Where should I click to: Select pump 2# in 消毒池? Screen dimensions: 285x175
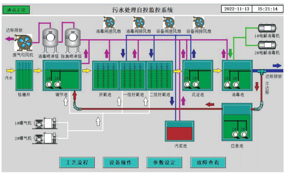236,84
